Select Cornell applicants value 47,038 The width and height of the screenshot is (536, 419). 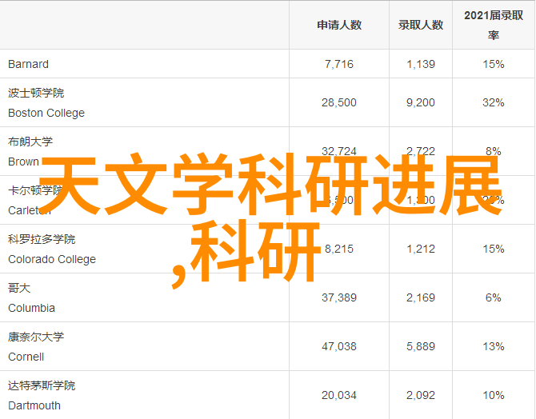pos(339,346)
